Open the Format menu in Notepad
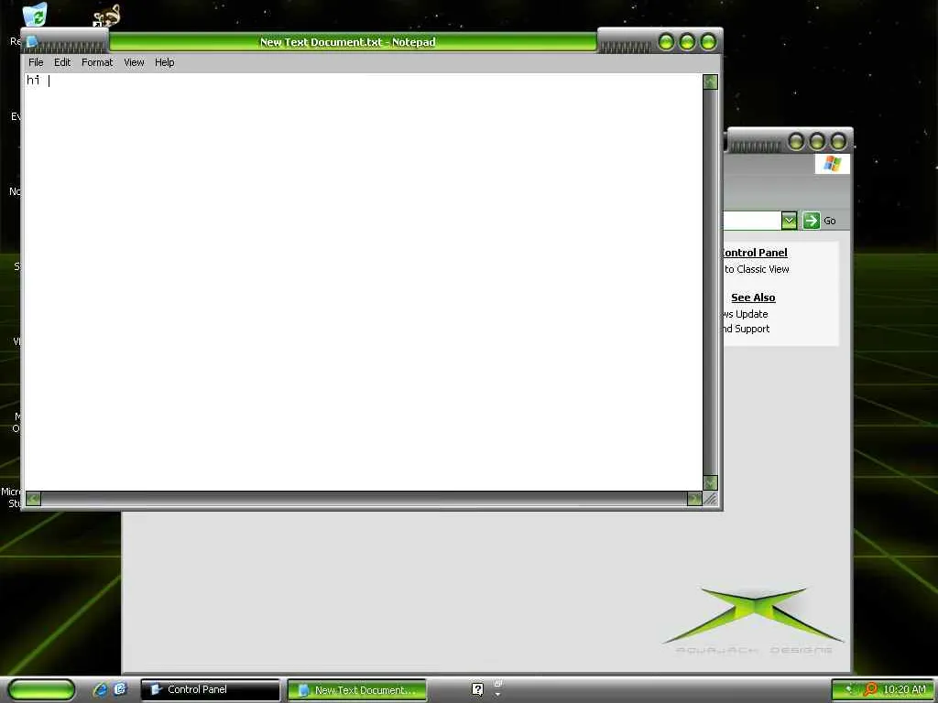 (x=97, y=62)
